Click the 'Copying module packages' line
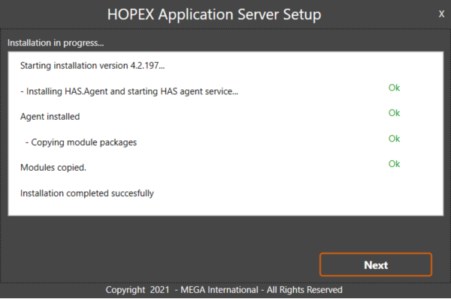The width and height of the screenshot is (451, 299). coord(81,142)
